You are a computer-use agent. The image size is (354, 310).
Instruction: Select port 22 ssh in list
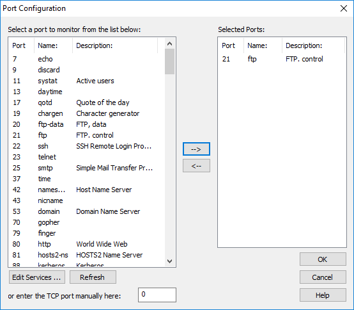click(86, 146)
